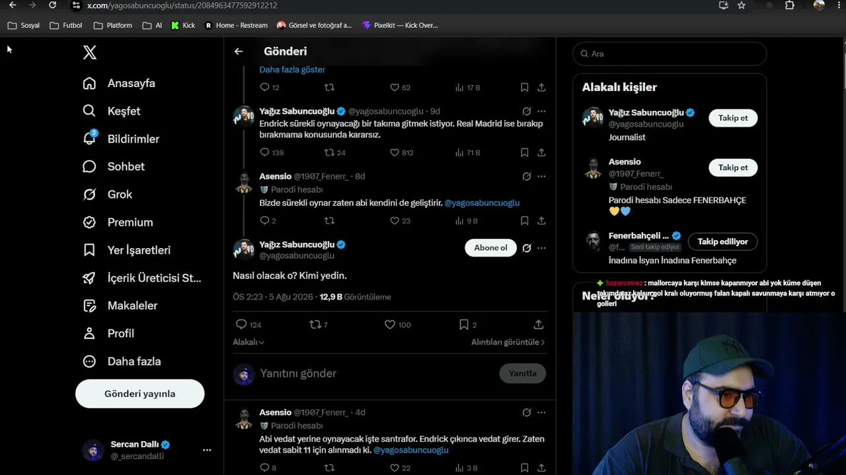Reply to the Endrick tweet with 139 replies
Screen dimensions: 846x475
pyautogui.click(x=265, y=152)
